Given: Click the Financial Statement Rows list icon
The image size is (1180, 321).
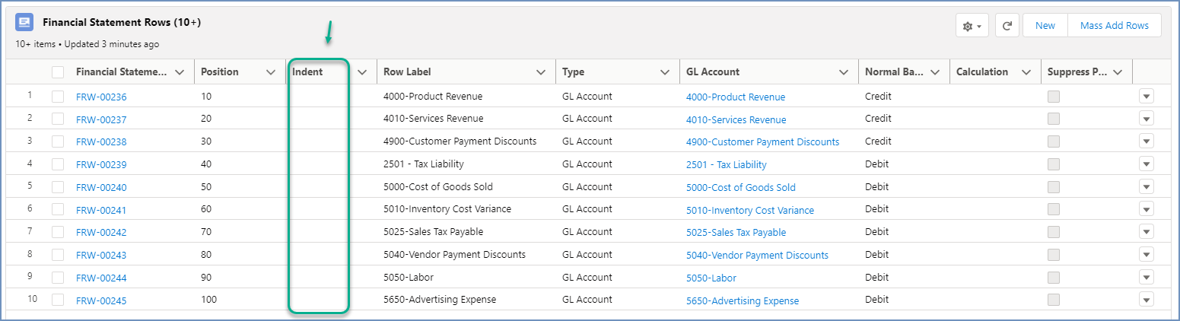Looking at the screenshot, I should (24, 23).
